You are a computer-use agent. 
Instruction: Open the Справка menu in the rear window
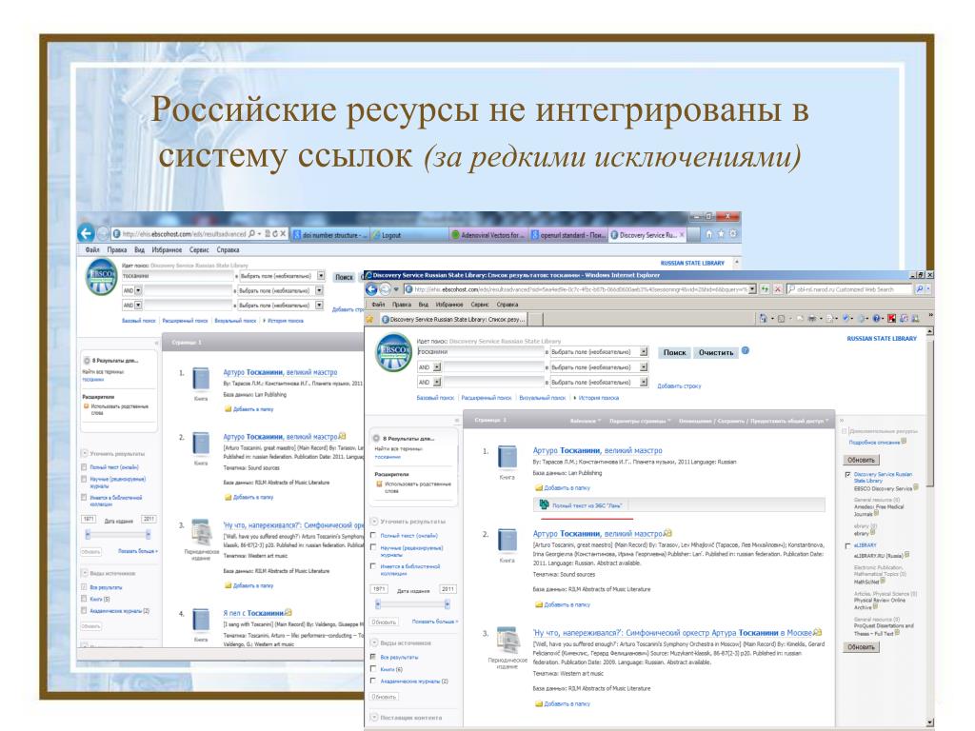228,250
